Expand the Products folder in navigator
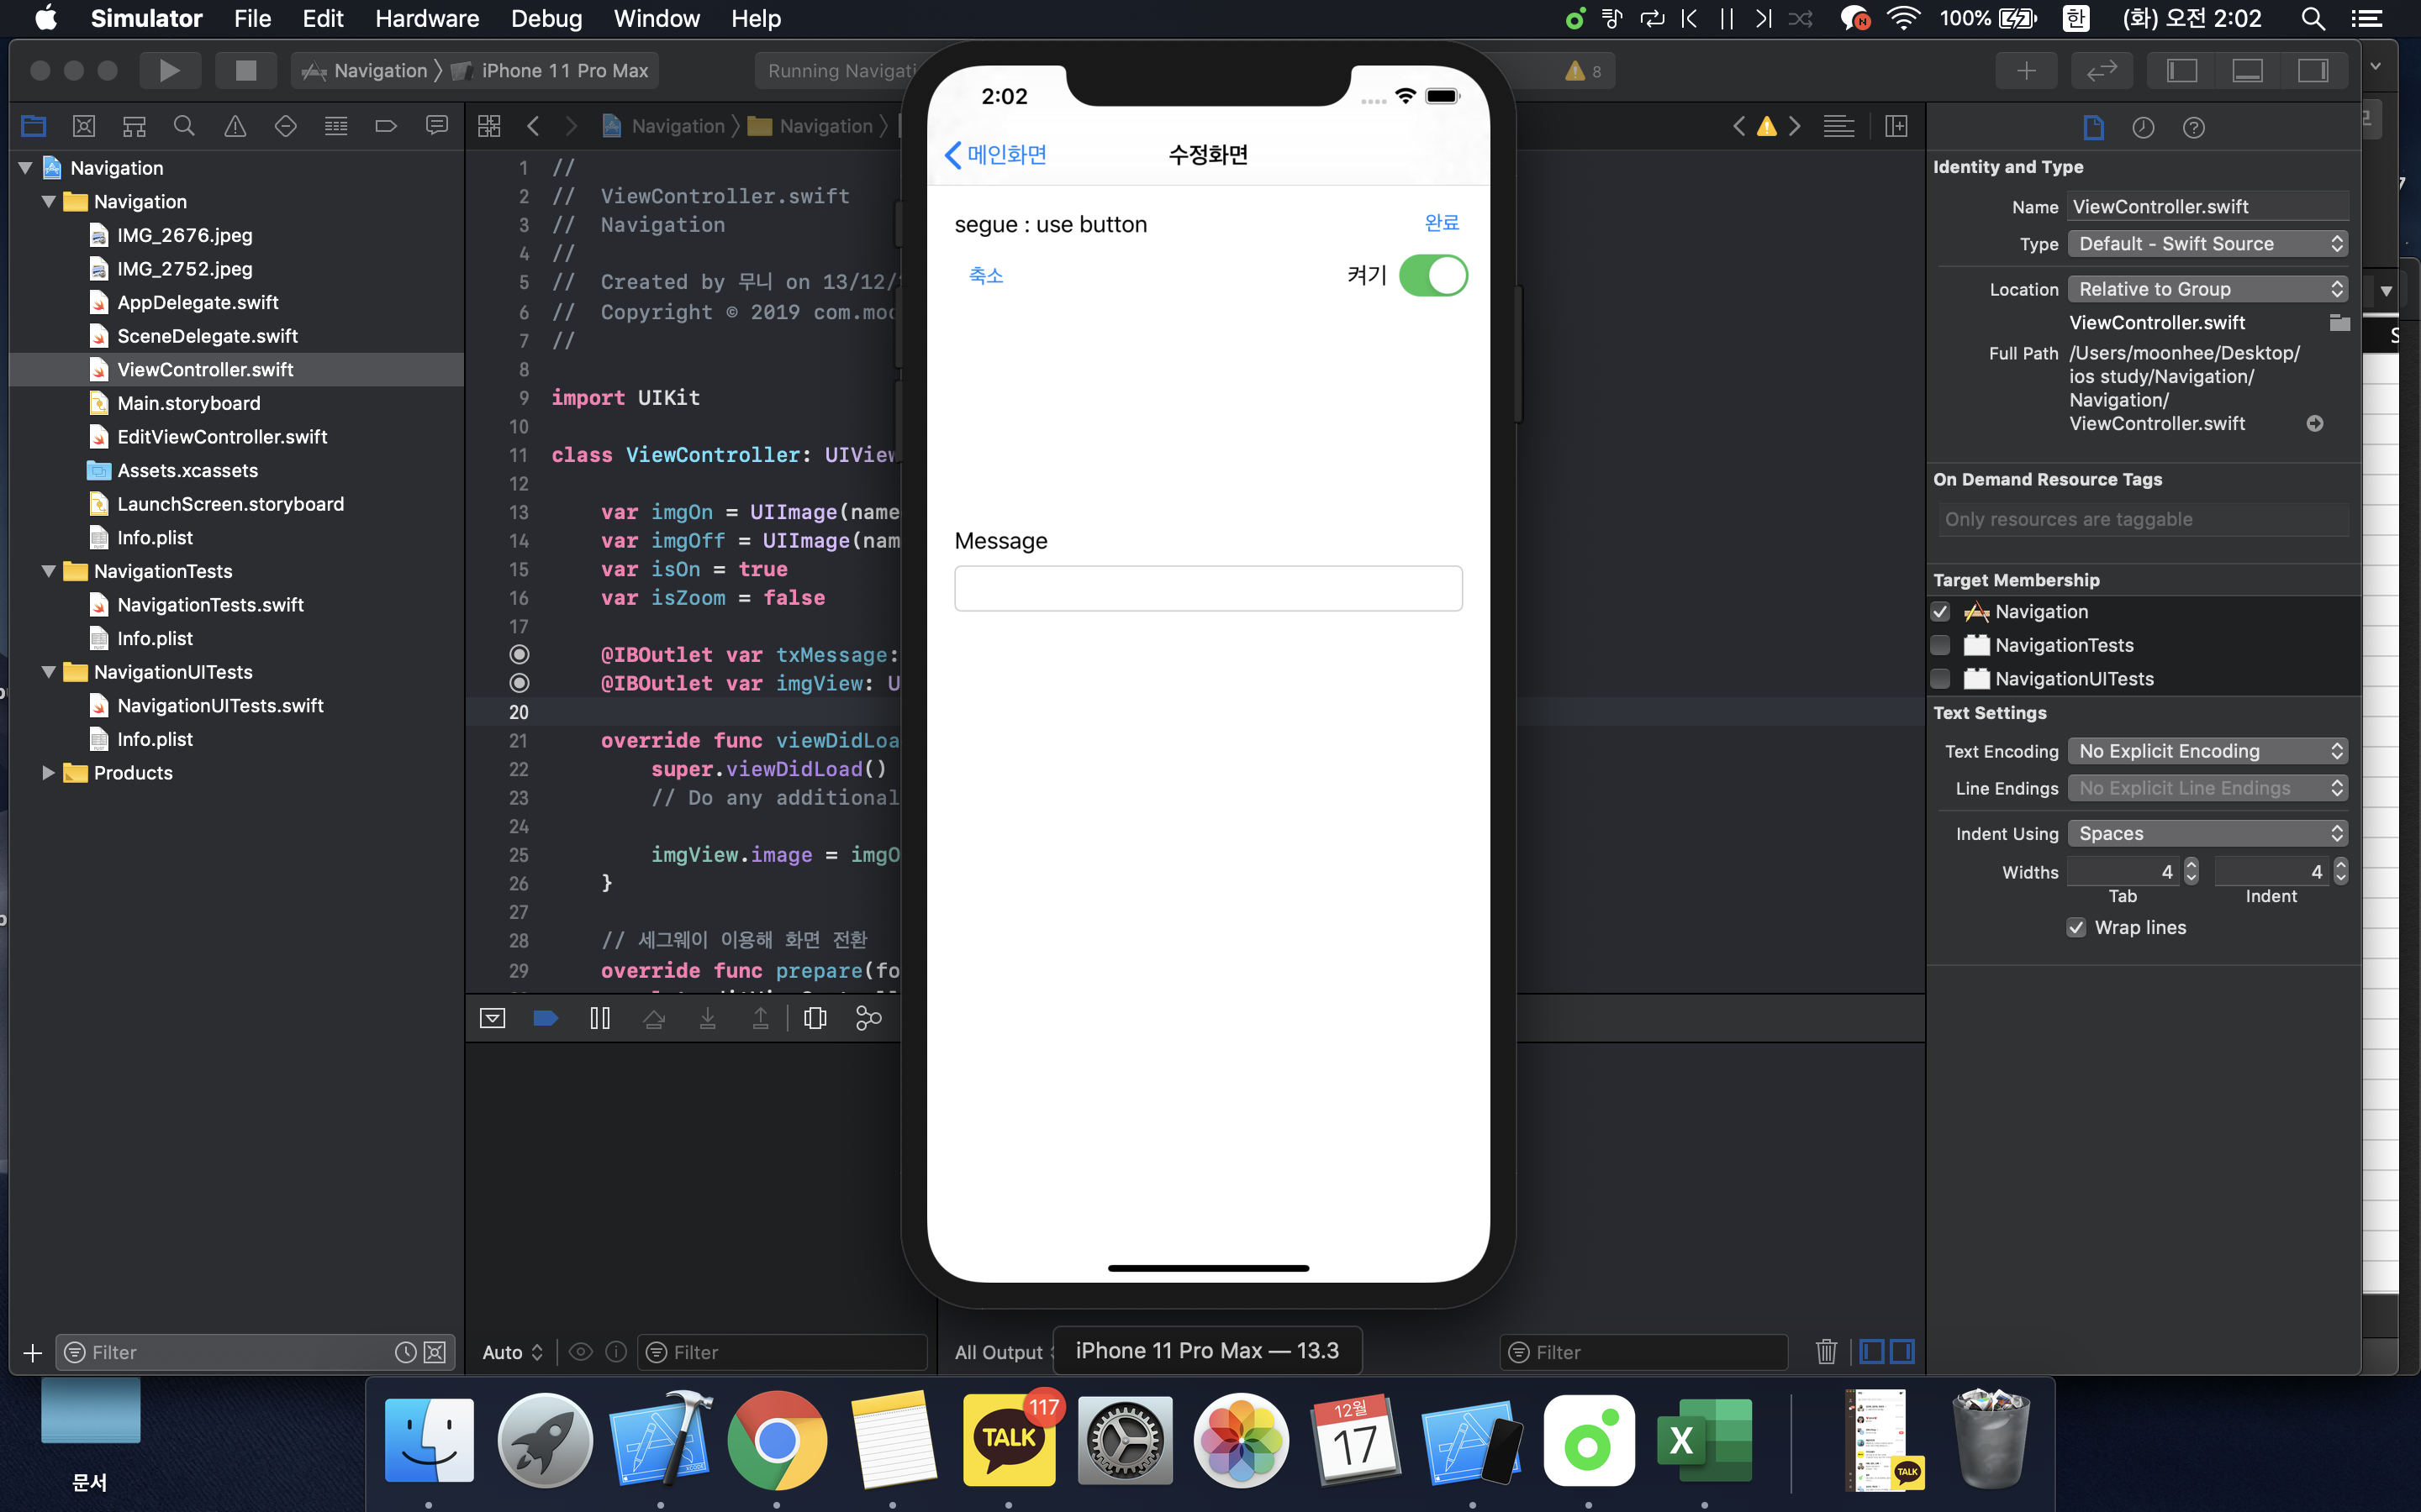 [x=48, y=772]
